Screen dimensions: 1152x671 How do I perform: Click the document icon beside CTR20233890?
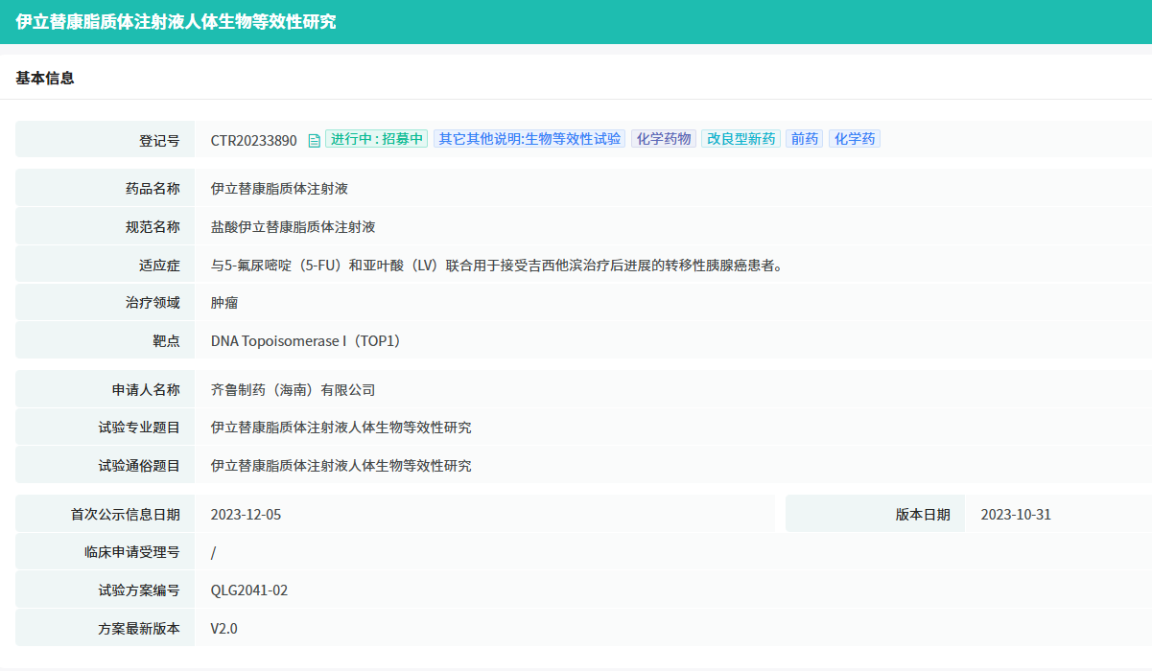[314, 140]
